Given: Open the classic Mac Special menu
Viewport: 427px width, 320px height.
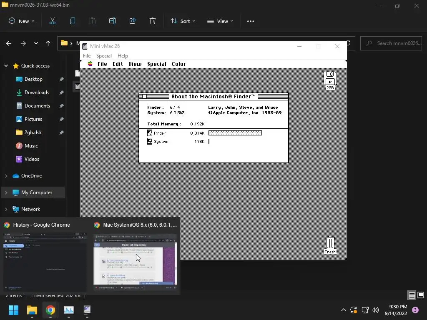Looking at the screenshot, I should click(x=157, y=64).
